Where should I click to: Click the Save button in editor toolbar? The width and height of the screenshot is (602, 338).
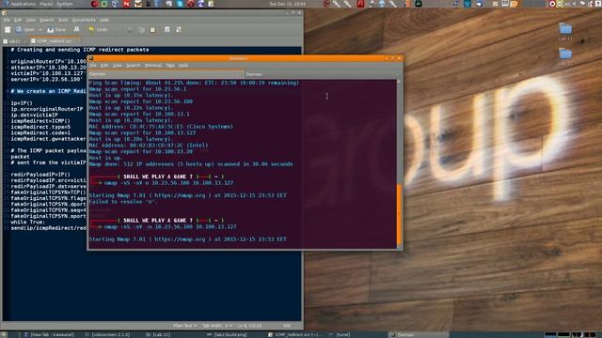[56, 29]
